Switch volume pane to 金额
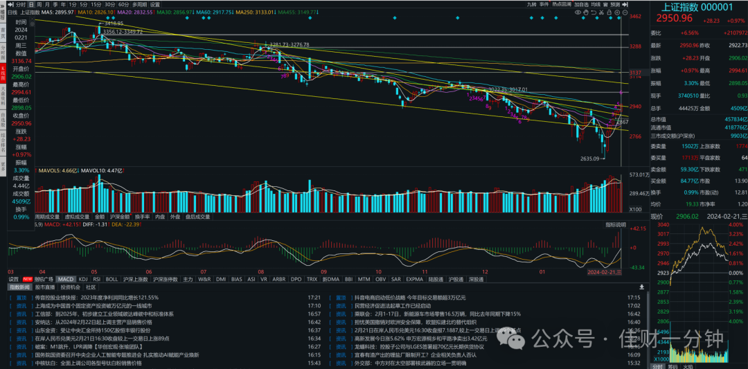Image resolution: width=748 pixels, height=369 pixels. (100, 217)
